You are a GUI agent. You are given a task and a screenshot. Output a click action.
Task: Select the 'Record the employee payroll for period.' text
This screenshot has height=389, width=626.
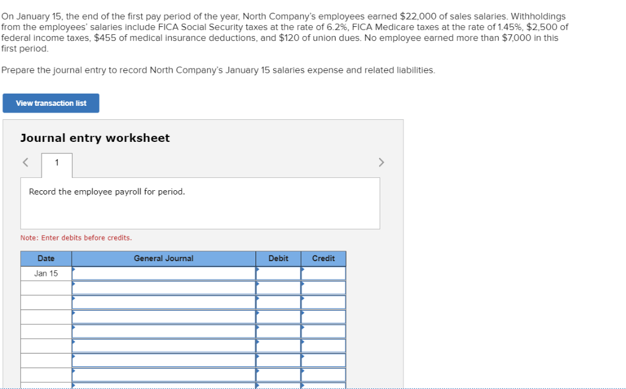107,191
